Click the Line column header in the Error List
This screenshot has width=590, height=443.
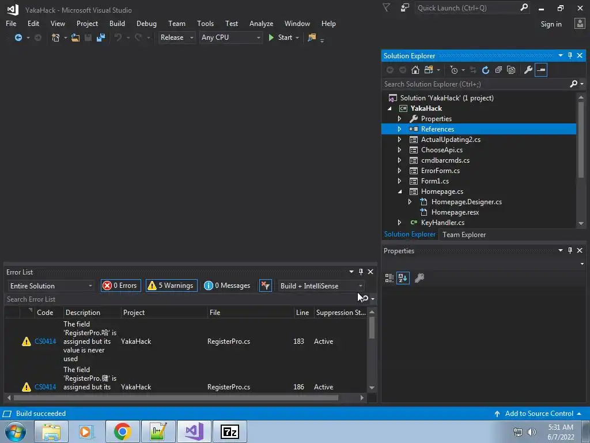[x=302, y=313]
